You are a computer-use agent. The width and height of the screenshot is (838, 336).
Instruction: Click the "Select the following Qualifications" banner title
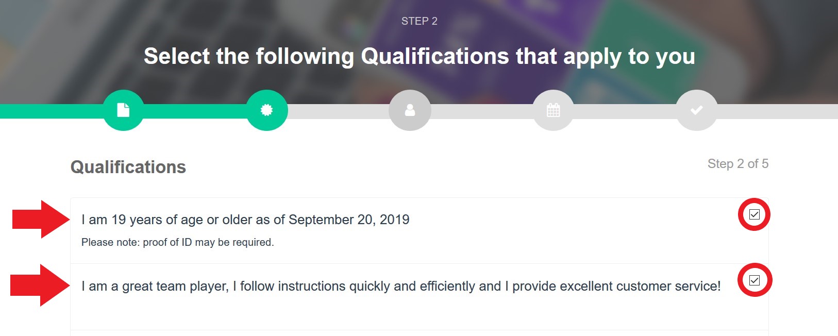(x=419, y=56)
